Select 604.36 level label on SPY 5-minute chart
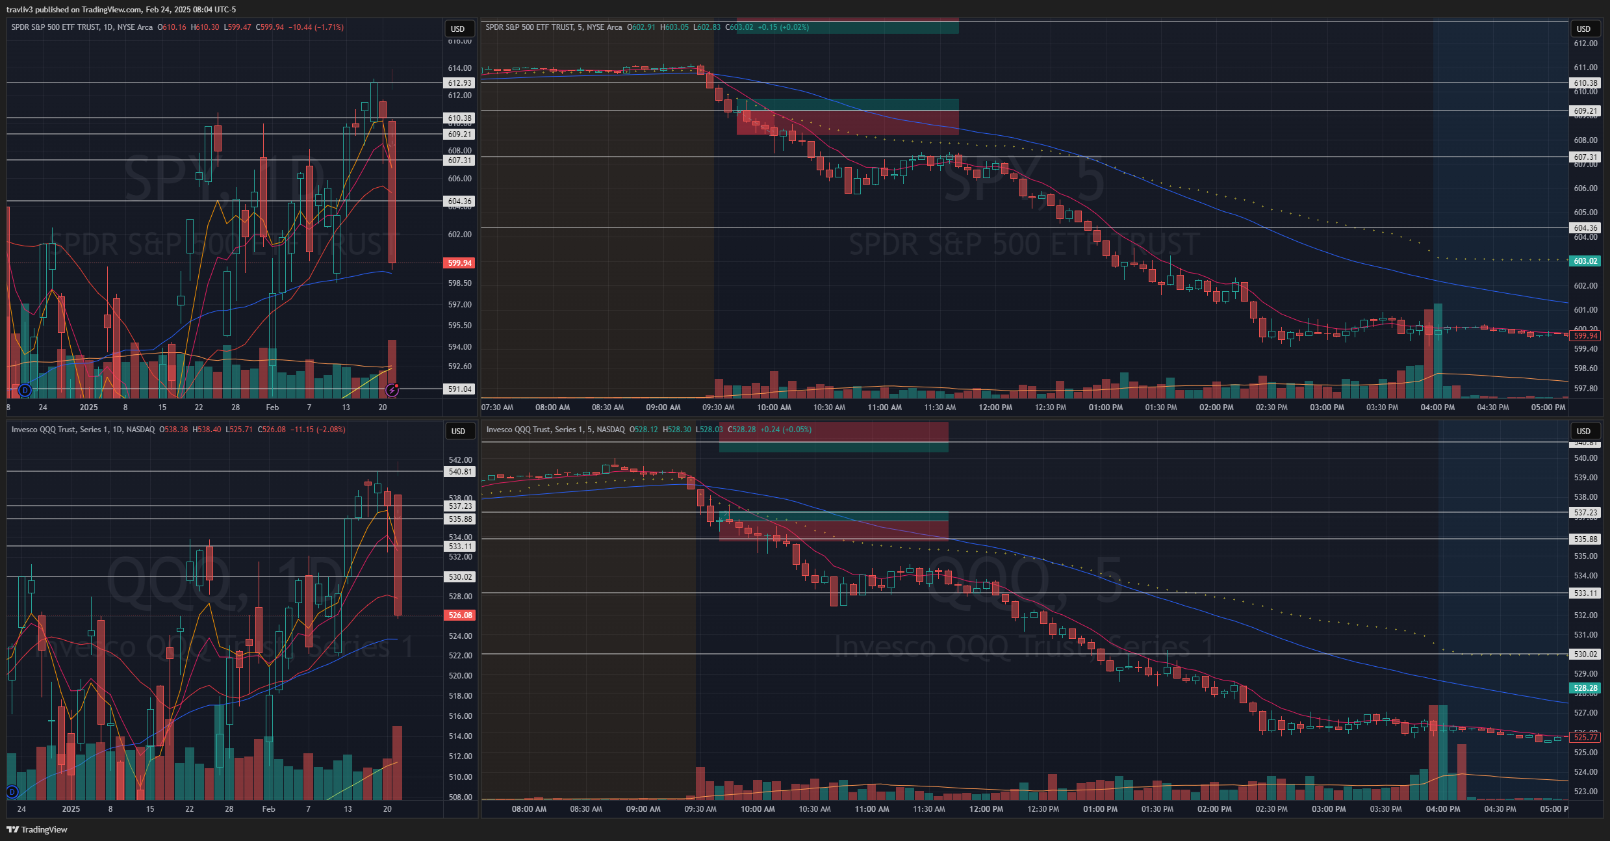The height and width of the screenshot is (841, 1610). click(x=1585, y=228)
